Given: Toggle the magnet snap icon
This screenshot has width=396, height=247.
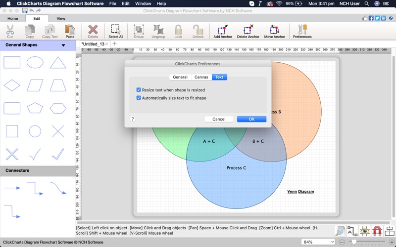Looking at the screenshot, I should coord(377,231).
